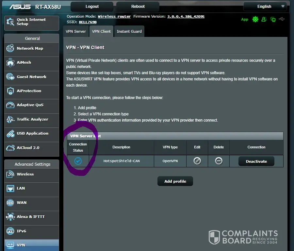Switch to the Instant Guard tab
The width and height of the screenshot is (294, 251).
tap(129, 31)
